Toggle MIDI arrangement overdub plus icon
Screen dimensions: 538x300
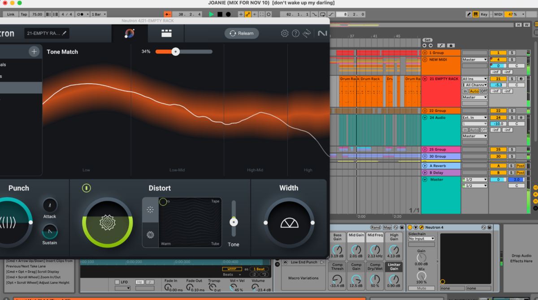point(241,14)
